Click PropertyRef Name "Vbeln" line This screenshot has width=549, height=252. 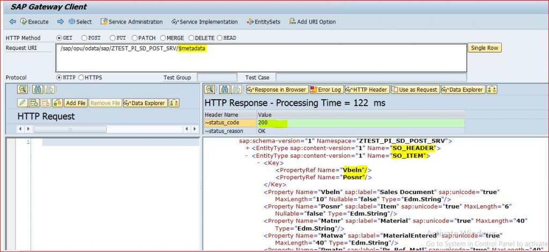323,170
